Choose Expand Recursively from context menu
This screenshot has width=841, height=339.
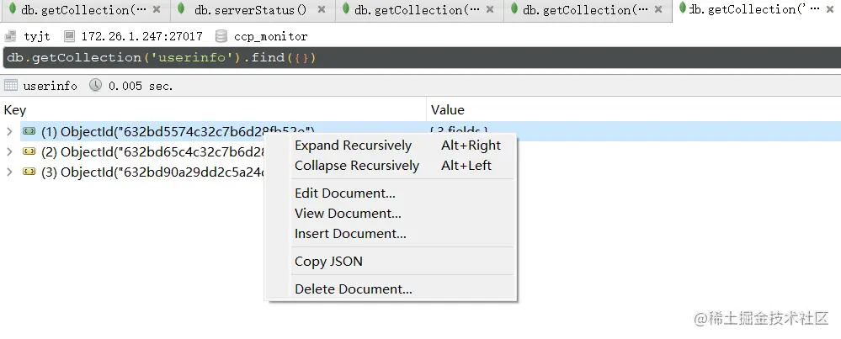(x=353, y=146)
